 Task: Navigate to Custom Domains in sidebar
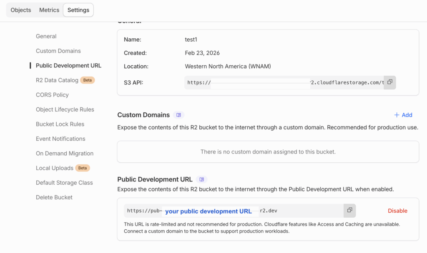(58, 51)
